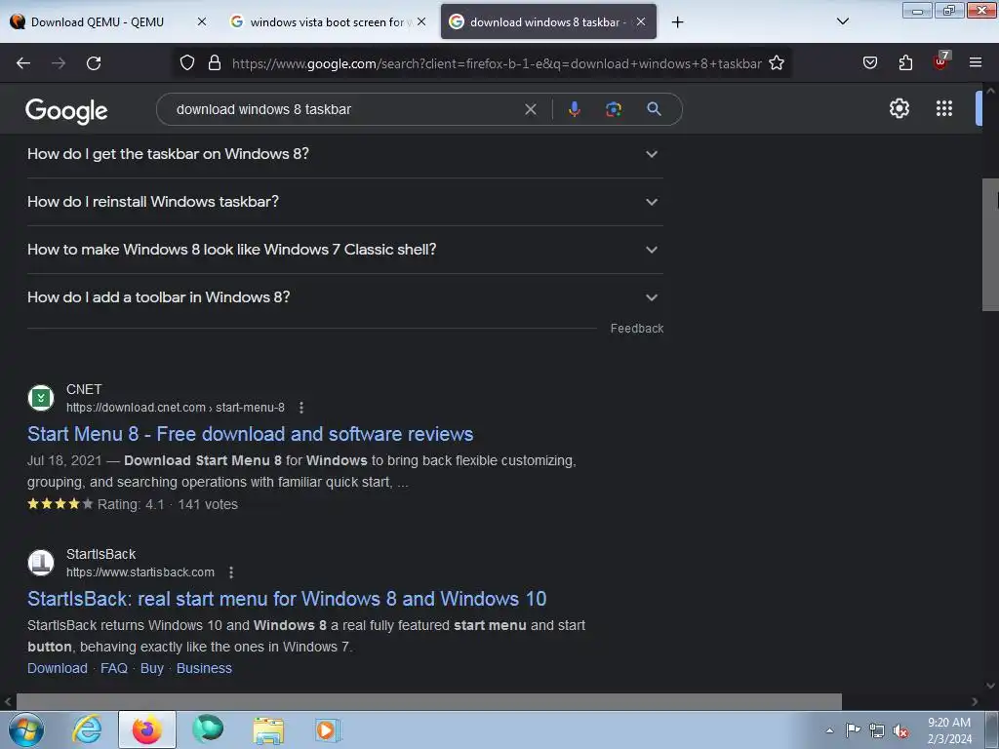Open the tracking protection shield icon

tap(186, 63)
